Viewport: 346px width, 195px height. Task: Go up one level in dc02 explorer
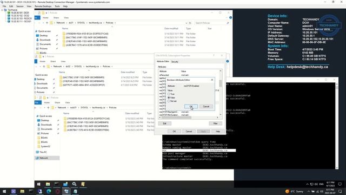point(44,66)
